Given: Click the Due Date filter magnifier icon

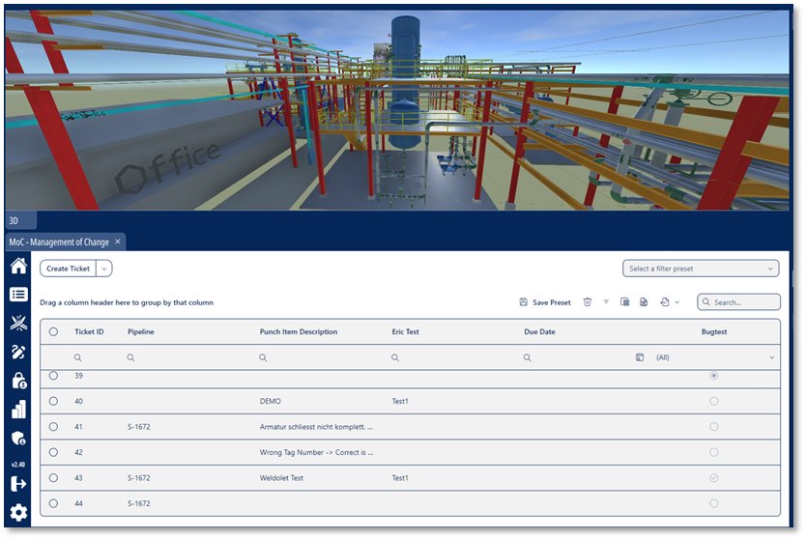Looking at the screenshot, I should click(527, 357).
